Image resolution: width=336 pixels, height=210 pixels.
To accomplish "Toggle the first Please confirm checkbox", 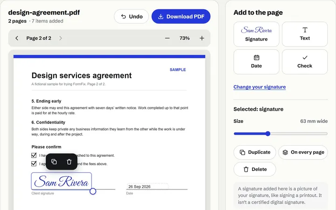I will [x=34, y=155].
